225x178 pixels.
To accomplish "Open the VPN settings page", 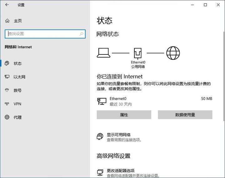I will 17,104.
